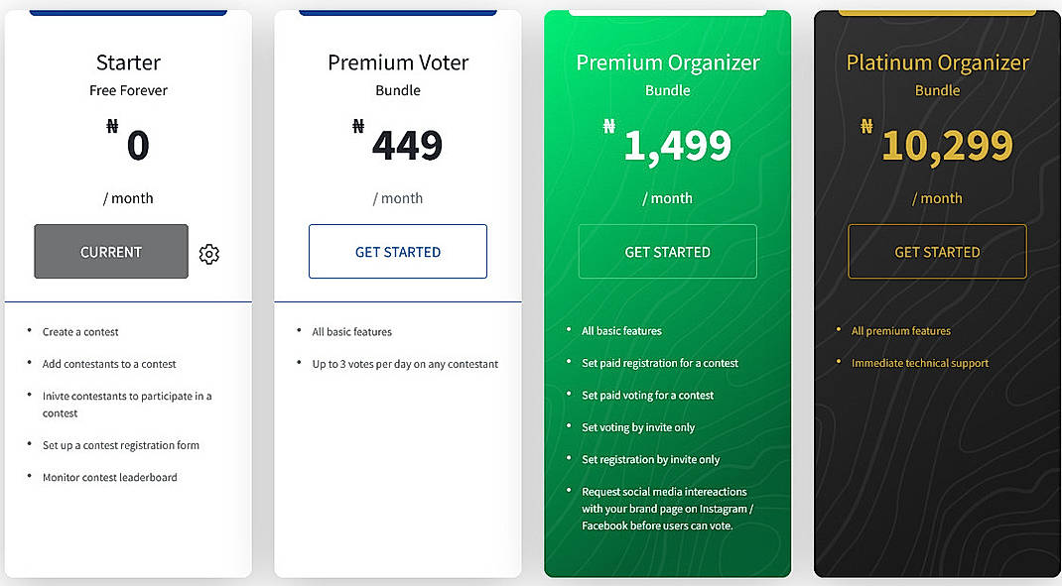Click the Immediate technical support feature
This screenshot has width=1062, height=586.
point(920,363)
